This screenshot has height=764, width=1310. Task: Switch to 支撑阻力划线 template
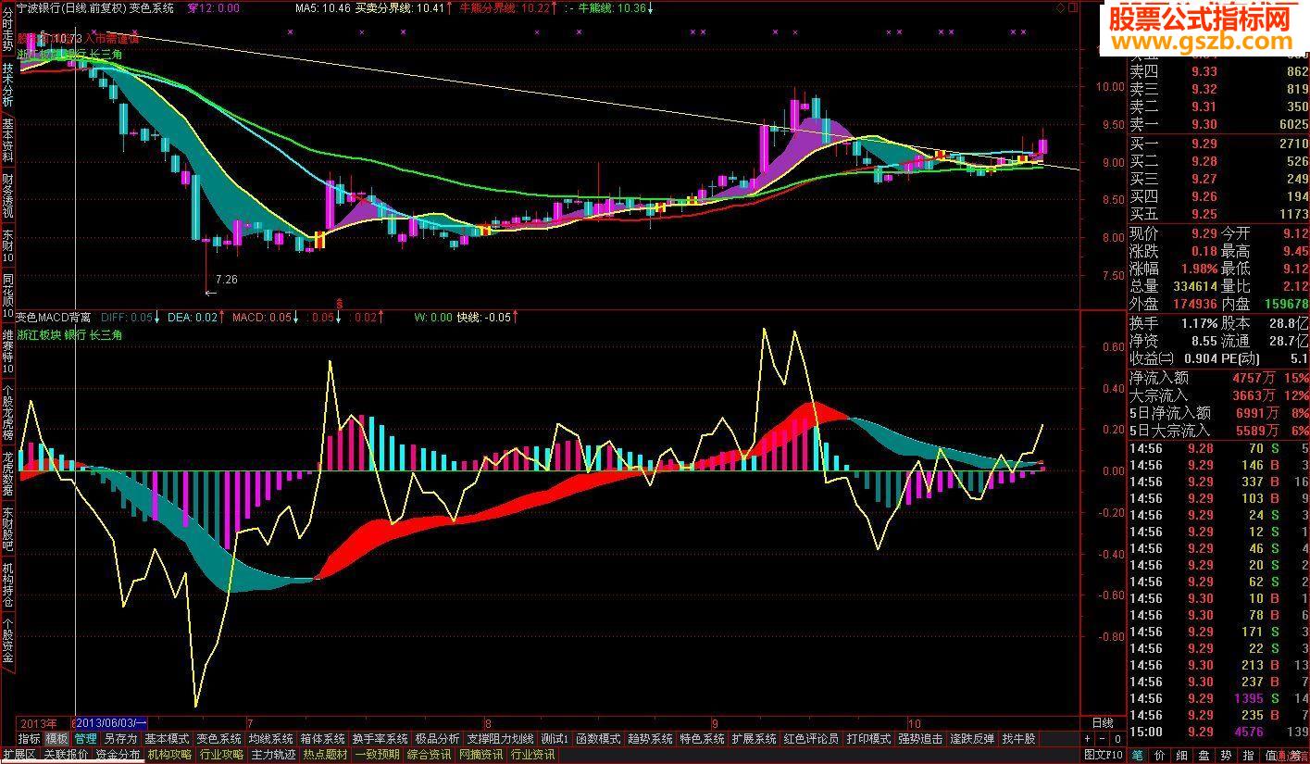tap(501, 739)
